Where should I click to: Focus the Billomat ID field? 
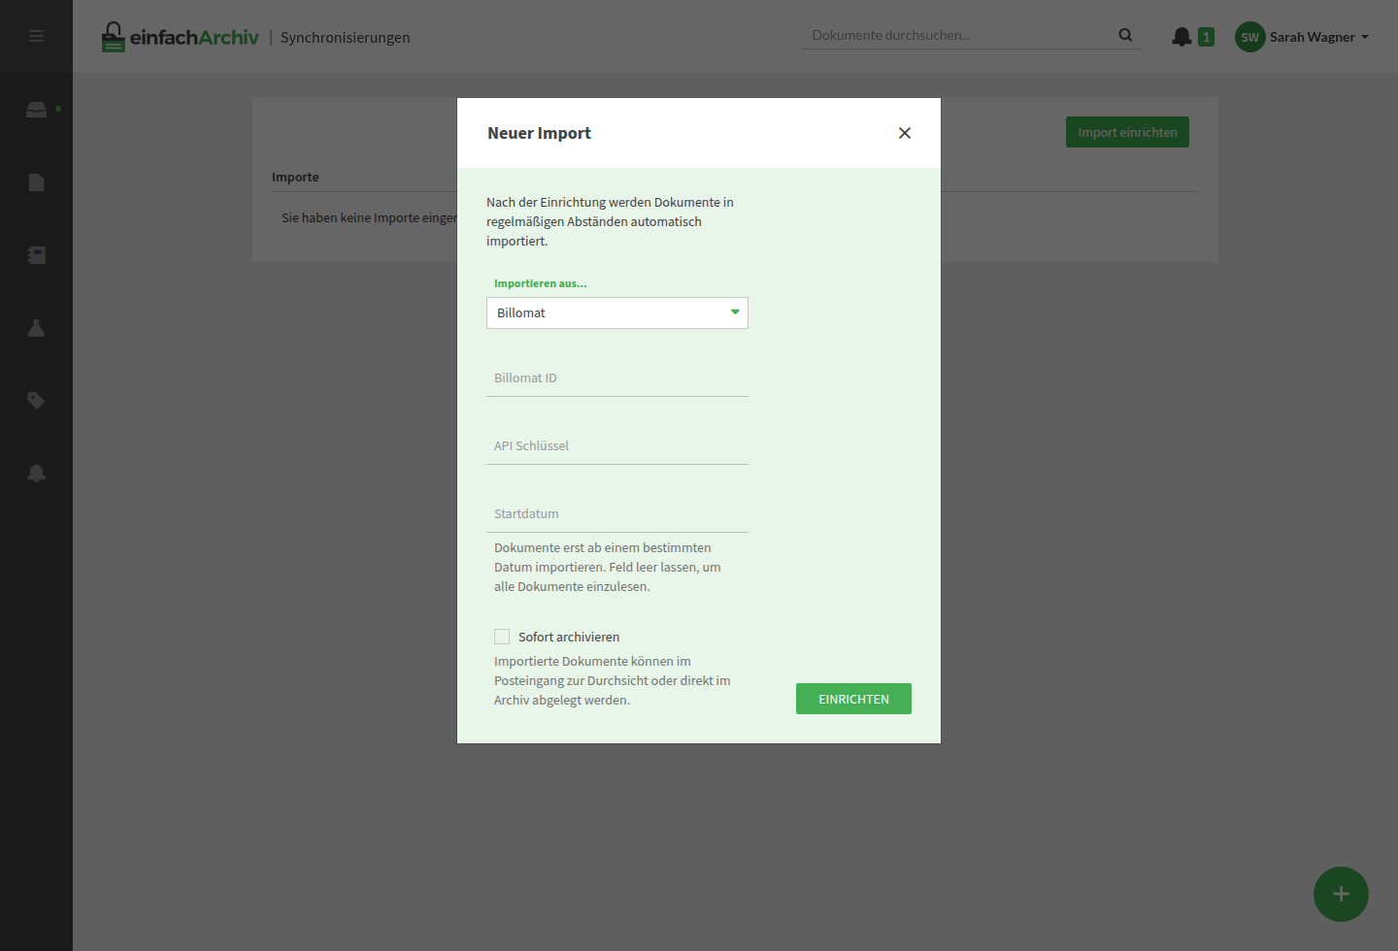pos(617,378)
